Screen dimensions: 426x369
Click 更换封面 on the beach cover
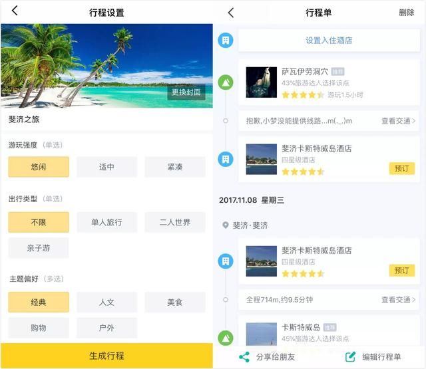[x=186, y=92]
